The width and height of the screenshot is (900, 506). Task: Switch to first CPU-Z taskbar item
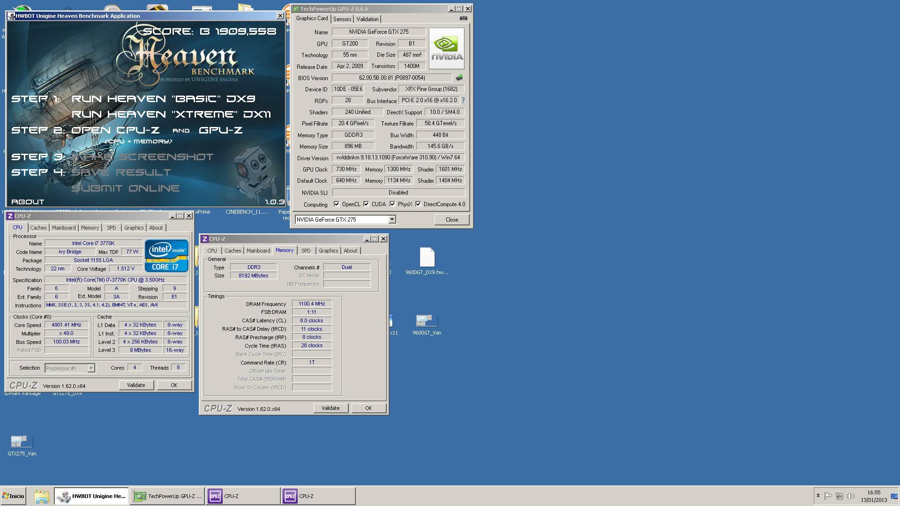pyautogui.click(x=243, y=496)
